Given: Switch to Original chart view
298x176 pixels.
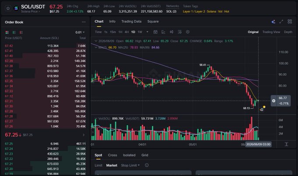Looking at the screenshot, I should 253,32.
